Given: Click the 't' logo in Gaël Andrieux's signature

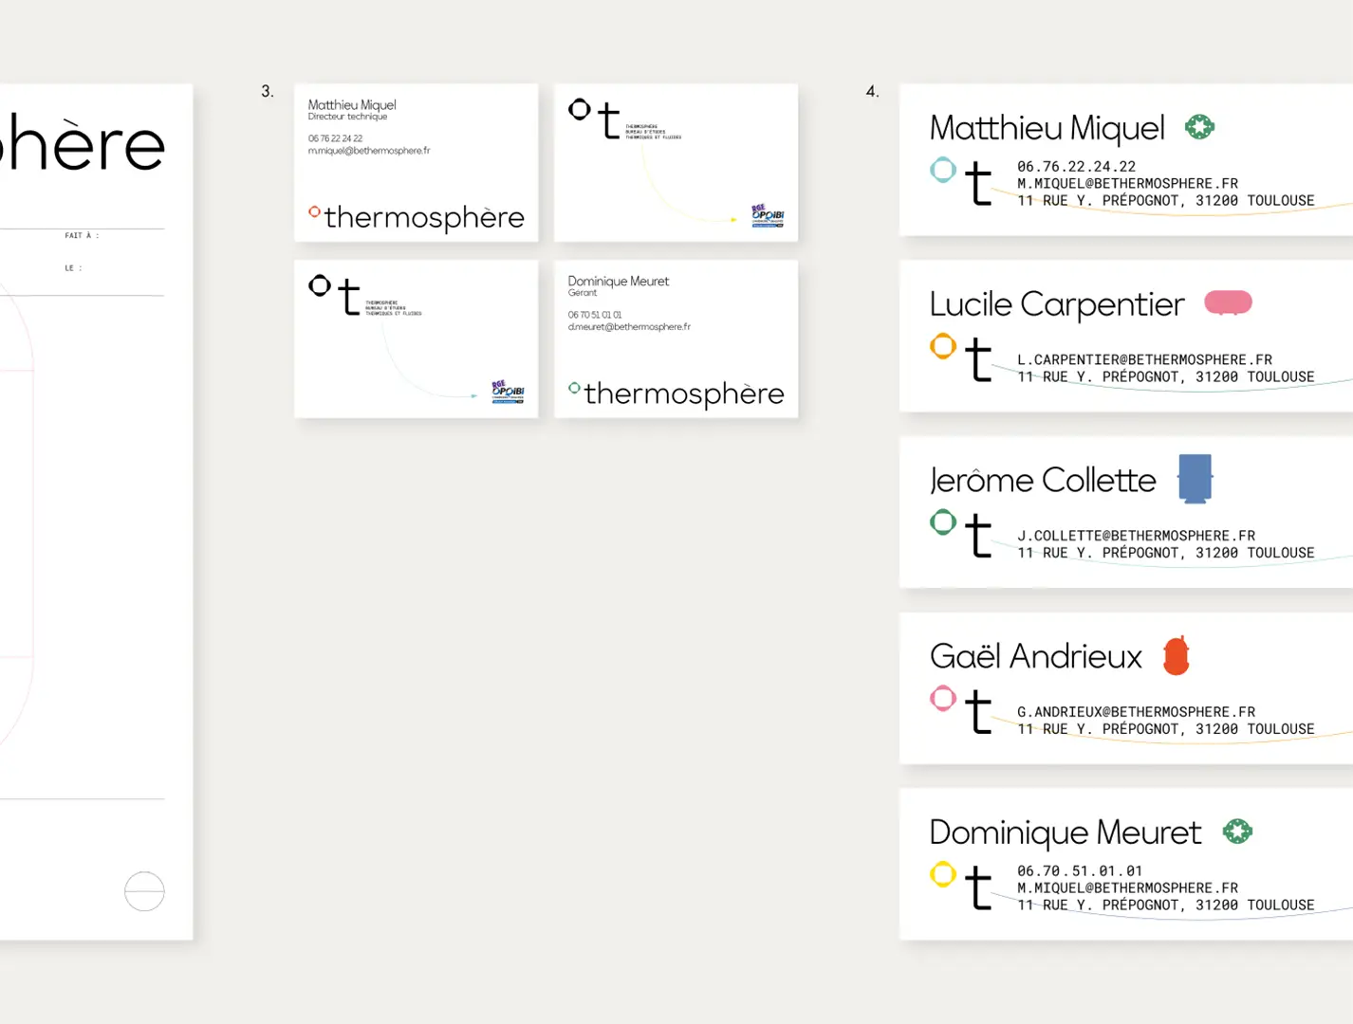Looking at the screenshot, I should click(978, 712).
